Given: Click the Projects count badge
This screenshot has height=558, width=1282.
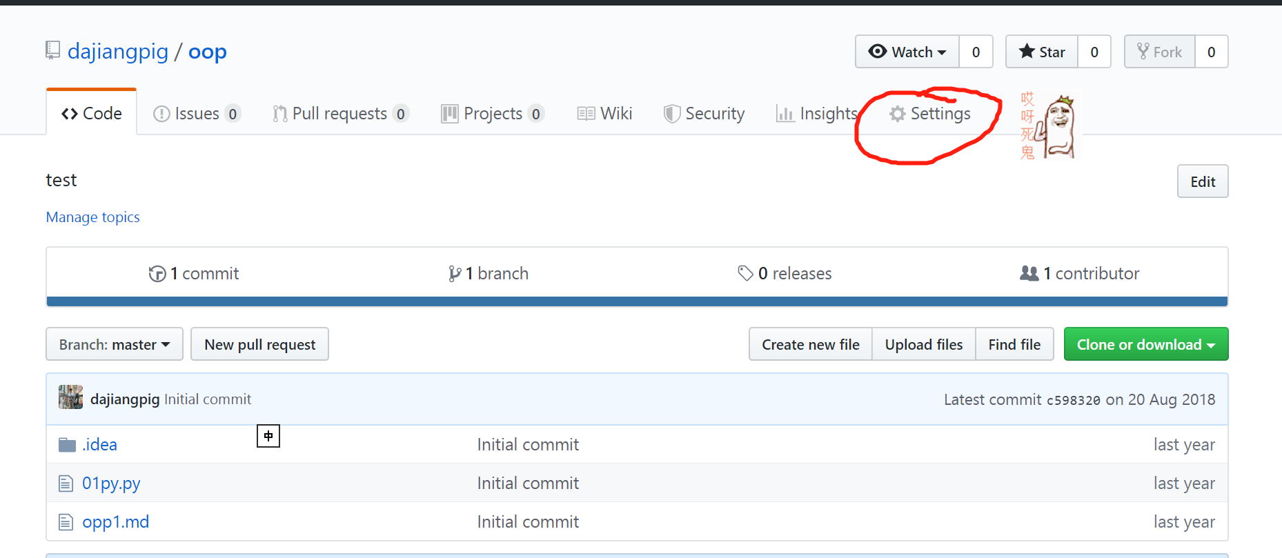Looking at the screenshot, I should click(536, 114).
